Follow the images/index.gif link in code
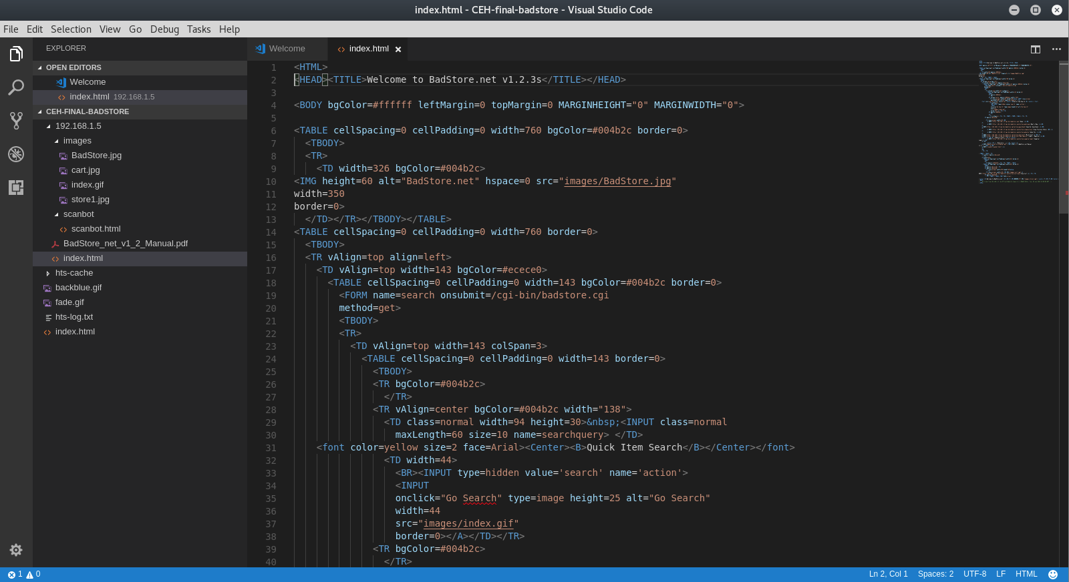 (468, 524)
